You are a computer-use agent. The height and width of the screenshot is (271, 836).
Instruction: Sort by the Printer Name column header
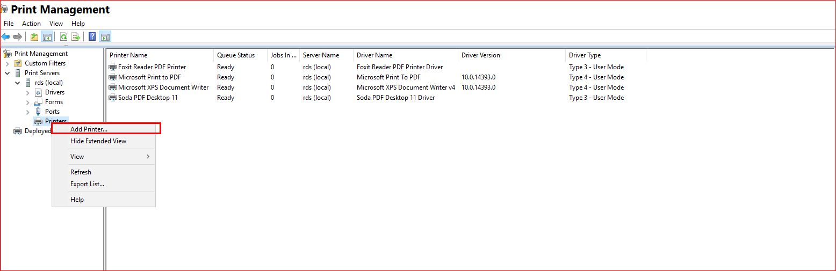coord(160,55)
